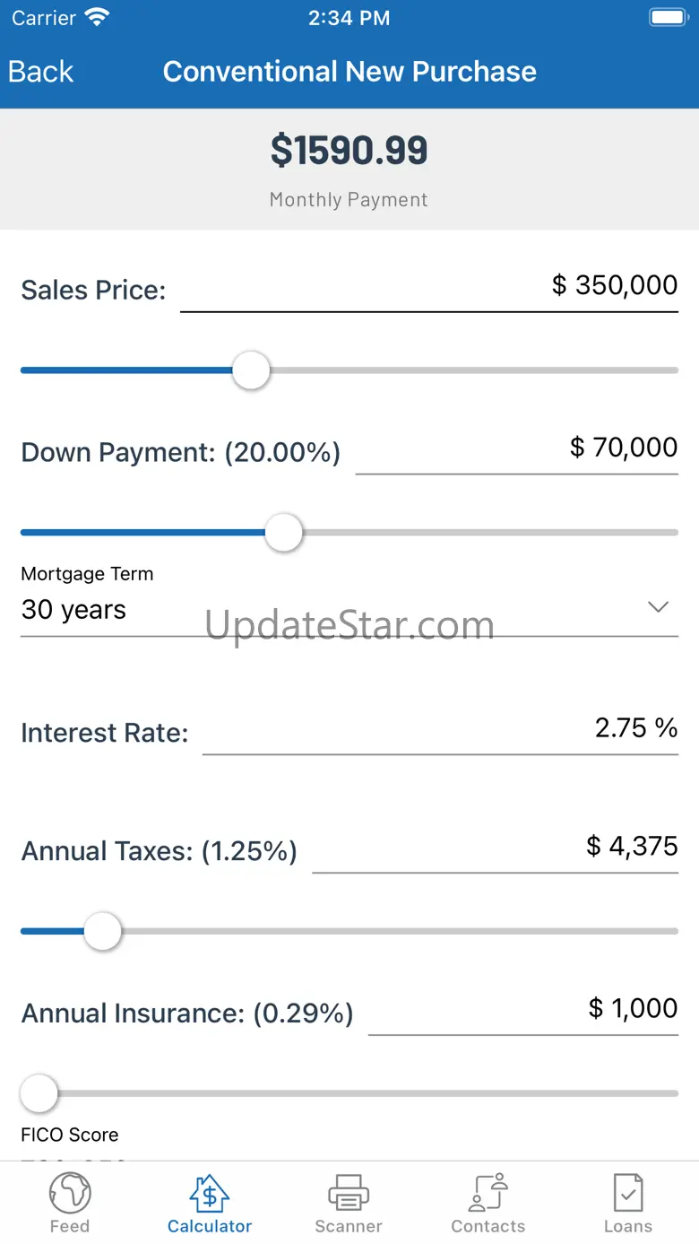The image size is (699, 1244).
Task: Open the Loans document icon
Action: pos(627,1194)
